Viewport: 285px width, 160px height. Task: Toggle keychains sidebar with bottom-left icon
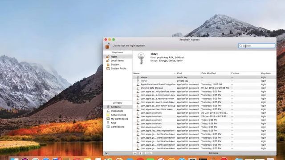pos(106,153)
